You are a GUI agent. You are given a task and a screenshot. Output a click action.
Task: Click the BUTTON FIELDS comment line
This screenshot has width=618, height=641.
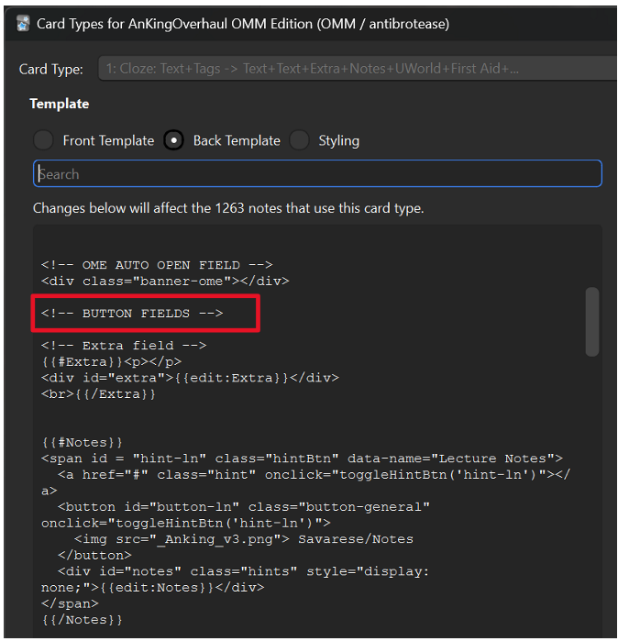pyautogui.click(x=132, y=313)
